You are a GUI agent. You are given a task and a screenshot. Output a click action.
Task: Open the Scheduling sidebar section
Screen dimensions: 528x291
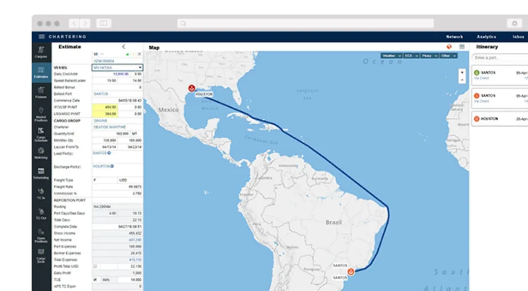coord(41,173)
